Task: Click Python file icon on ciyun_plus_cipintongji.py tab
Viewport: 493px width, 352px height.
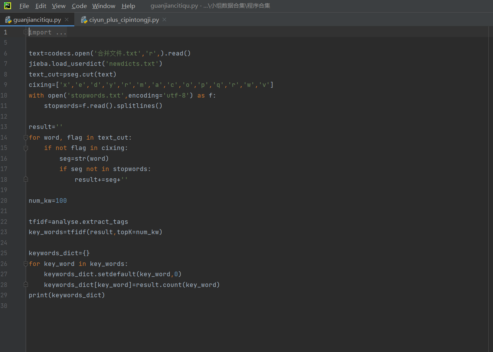Action: [x=84, y=20]
